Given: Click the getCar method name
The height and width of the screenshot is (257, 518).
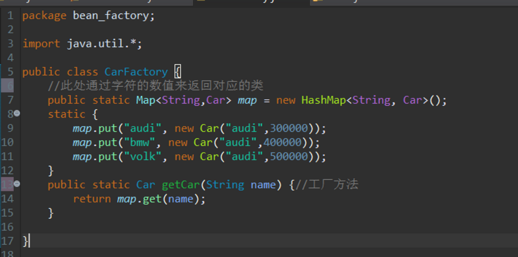Looking at the screenshot, I should point(180,185).
